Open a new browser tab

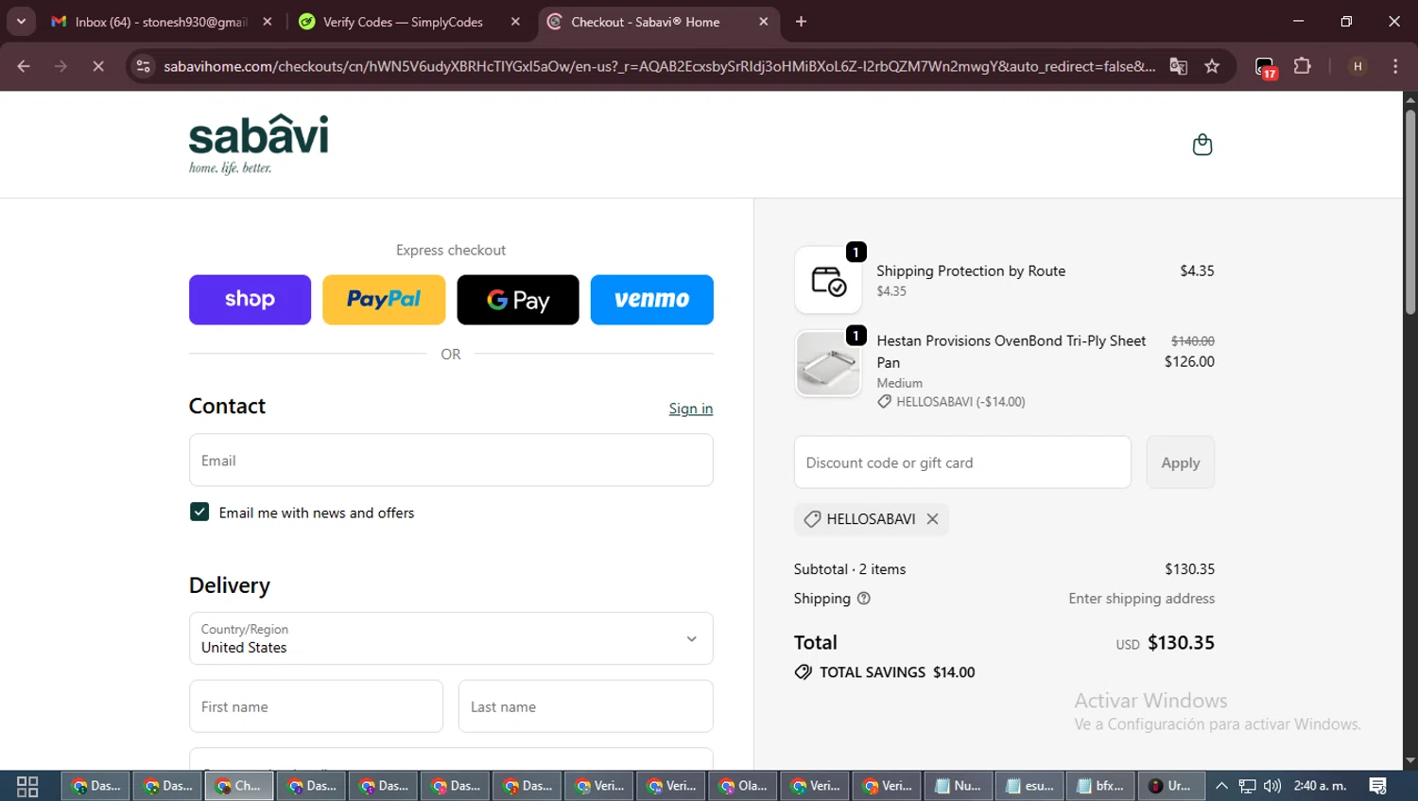click(801, 22)
